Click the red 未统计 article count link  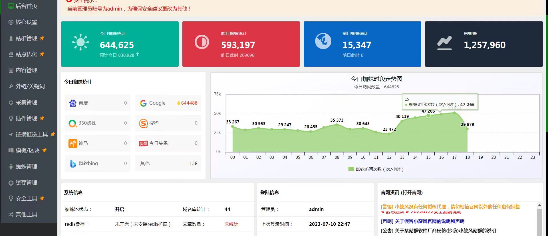click(x=231, y=224)
